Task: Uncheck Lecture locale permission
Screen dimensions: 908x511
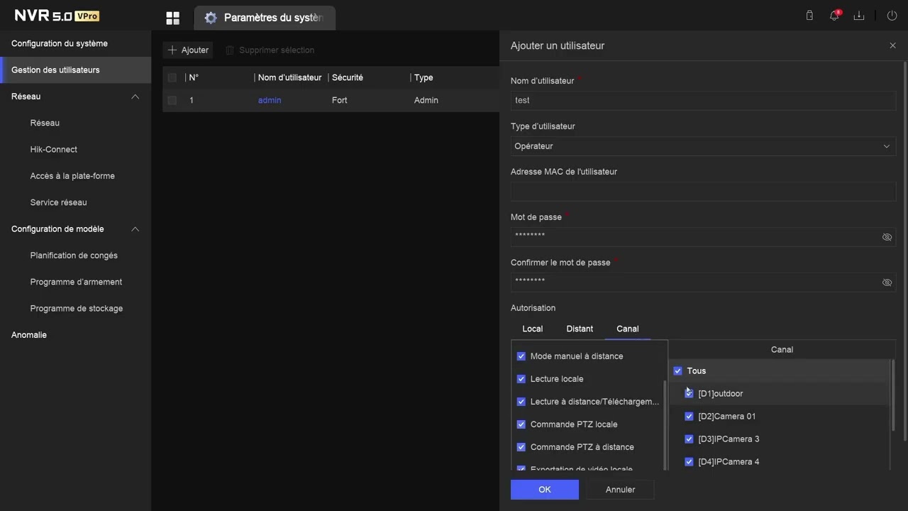Action: tap(521, 379)
